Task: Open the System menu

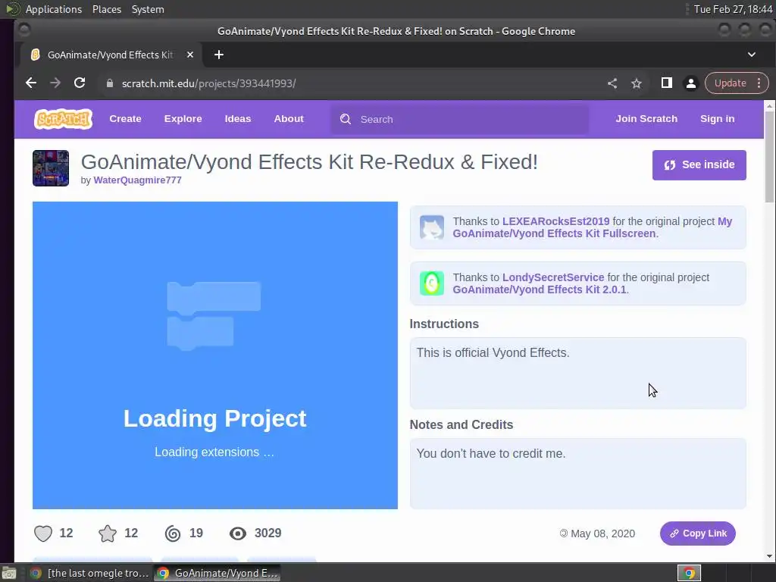Action: 148,9
